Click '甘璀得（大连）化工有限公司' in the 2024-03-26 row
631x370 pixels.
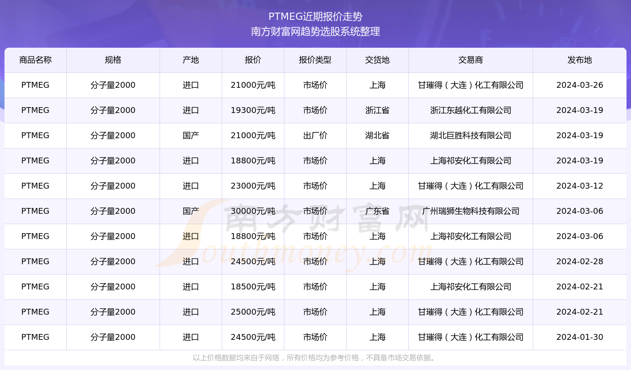[471, 85]
